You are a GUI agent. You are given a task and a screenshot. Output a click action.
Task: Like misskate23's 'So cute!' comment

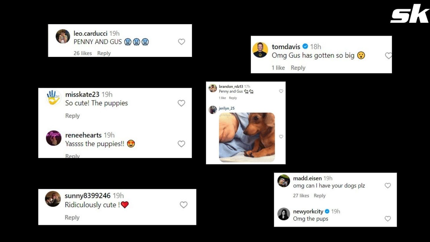[181, 103]
